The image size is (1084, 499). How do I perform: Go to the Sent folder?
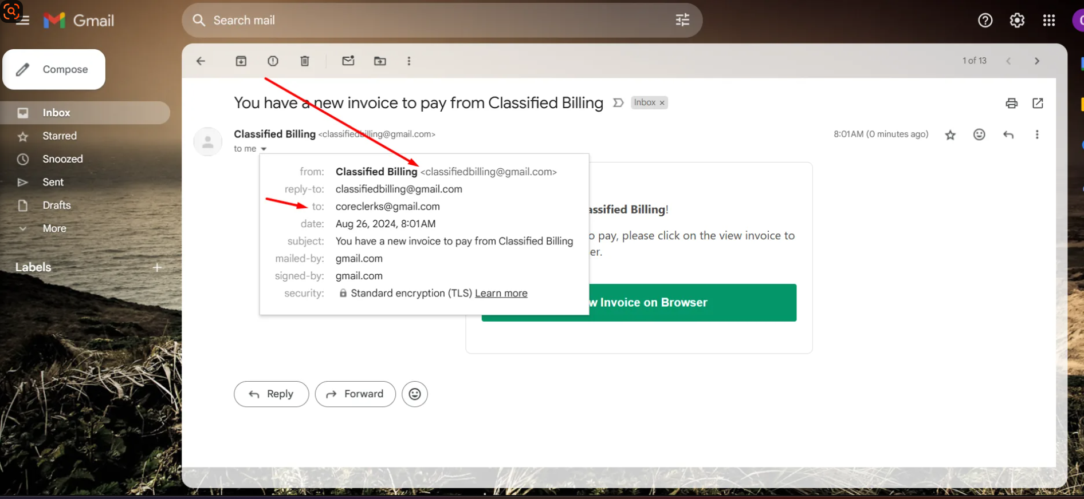click(53, 182)
